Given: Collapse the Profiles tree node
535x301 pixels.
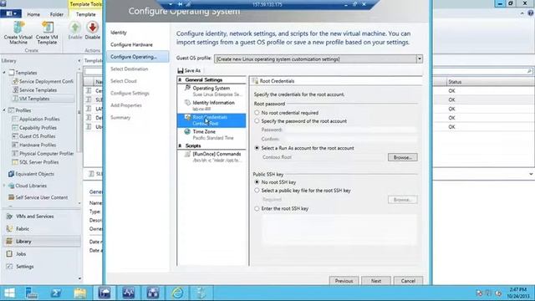Looking at the screenshot, I should tap(4, 110).
